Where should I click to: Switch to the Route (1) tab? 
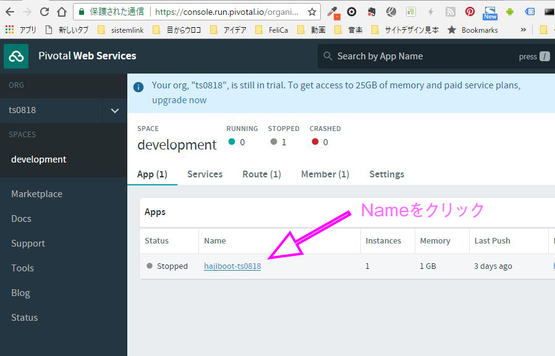tap(261, 174)
